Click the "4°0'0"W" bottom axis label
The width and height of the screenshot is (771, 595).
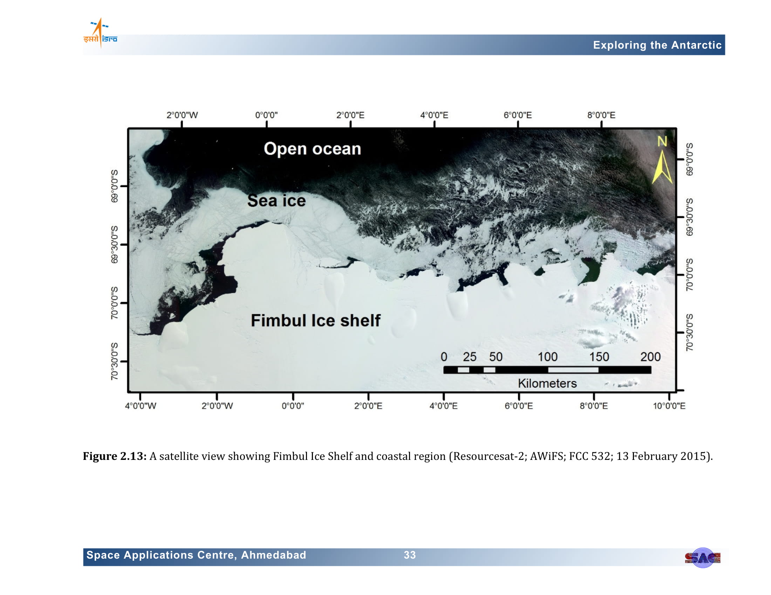point(141,406)
